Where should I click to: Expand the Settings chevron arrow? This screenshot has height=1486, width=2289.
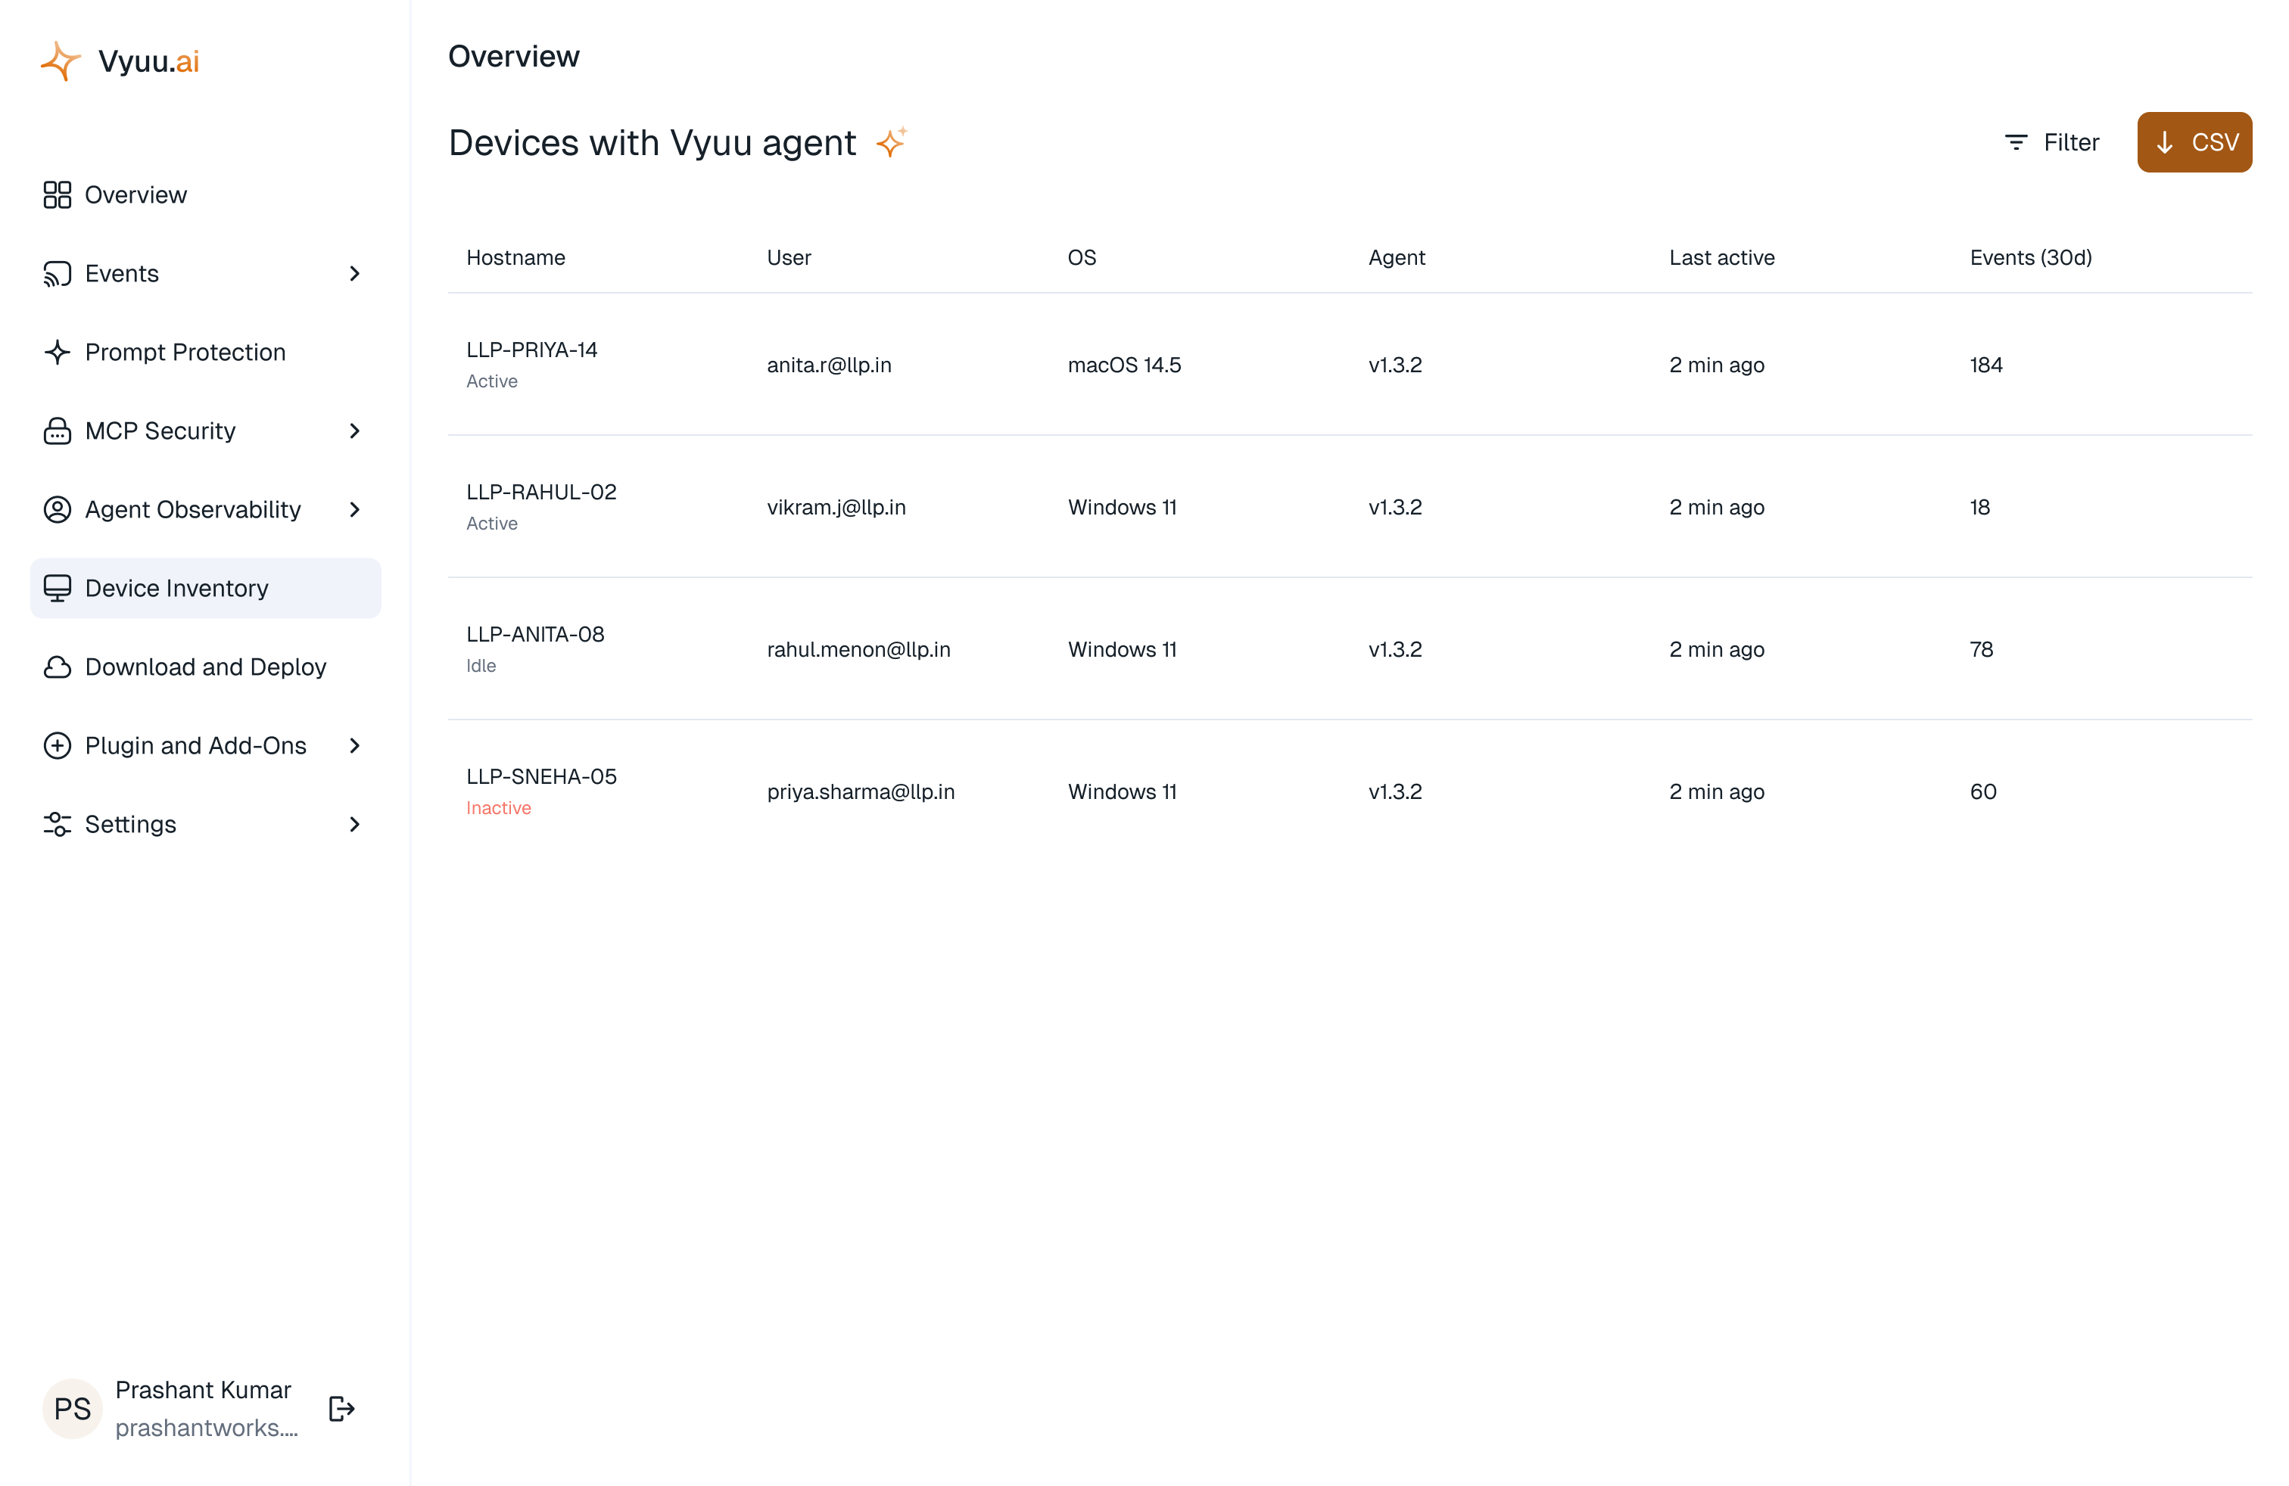pyautogui.click(x=354, y=824)
